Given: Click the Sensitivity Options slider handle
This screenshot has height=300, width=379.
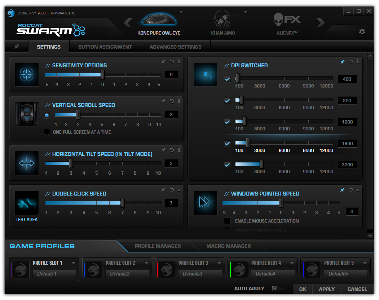Looking at the screenshot, I should [102, 75].
